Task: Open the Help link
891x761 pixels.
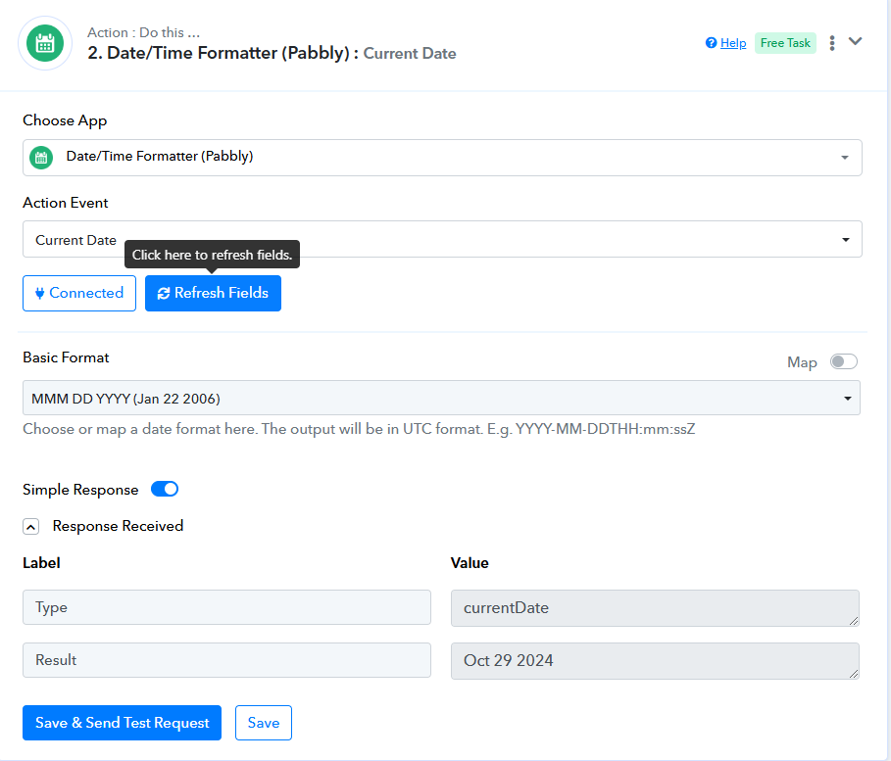Action: tap(733, 43)
